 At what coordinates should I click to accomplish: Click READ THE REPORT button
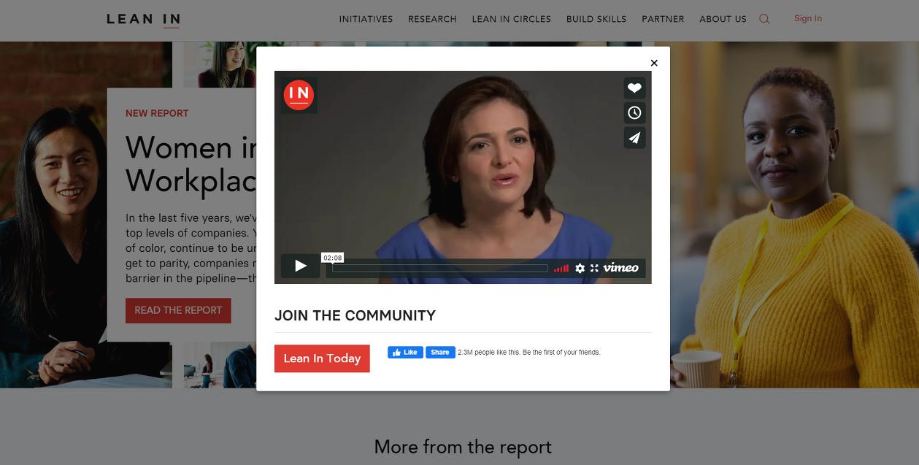(x=178, y=310)
